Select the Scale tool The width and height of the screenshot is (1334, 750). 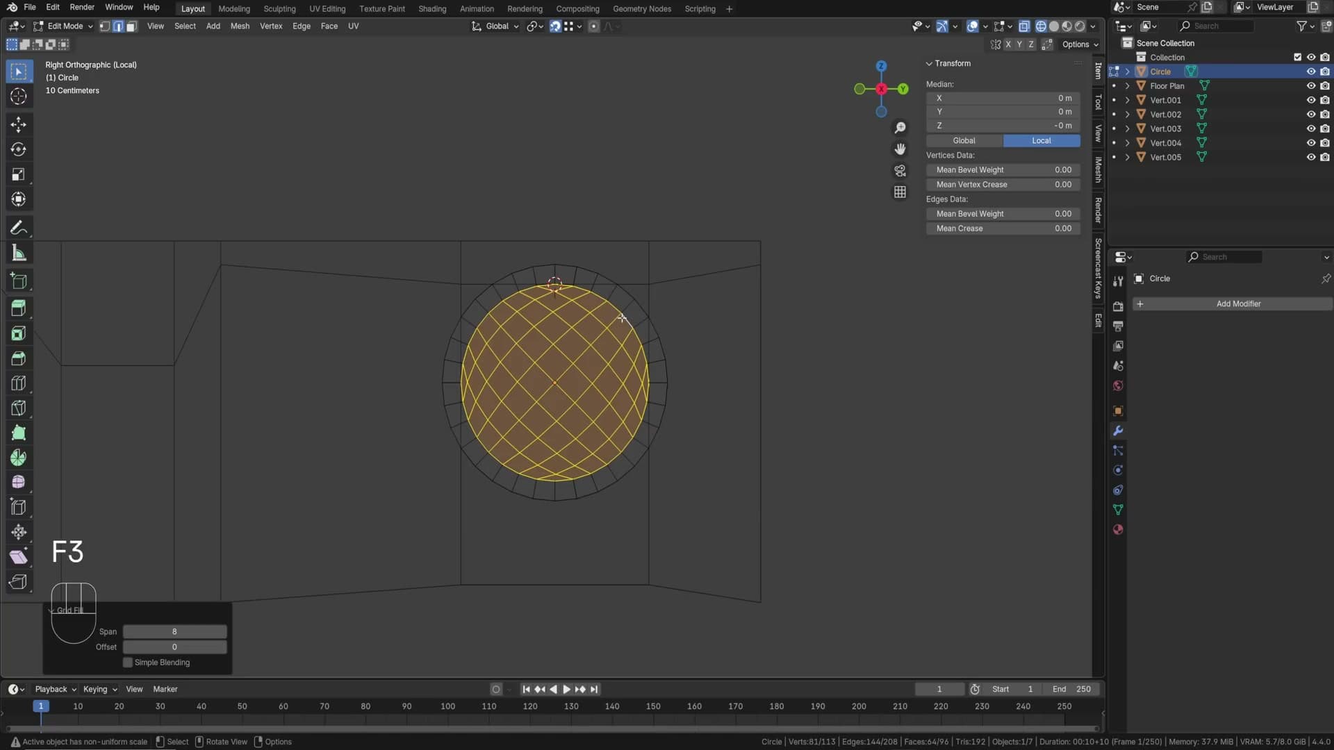19,174
